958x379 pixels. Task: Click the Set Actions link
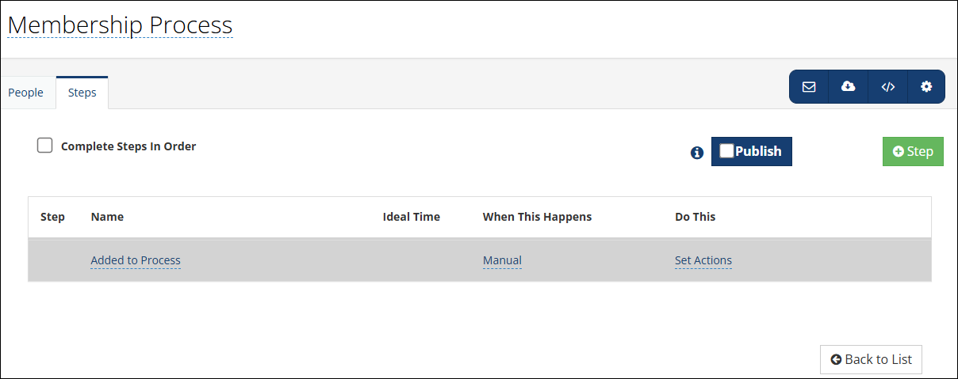pyautogui.click(x=703, y=260)
